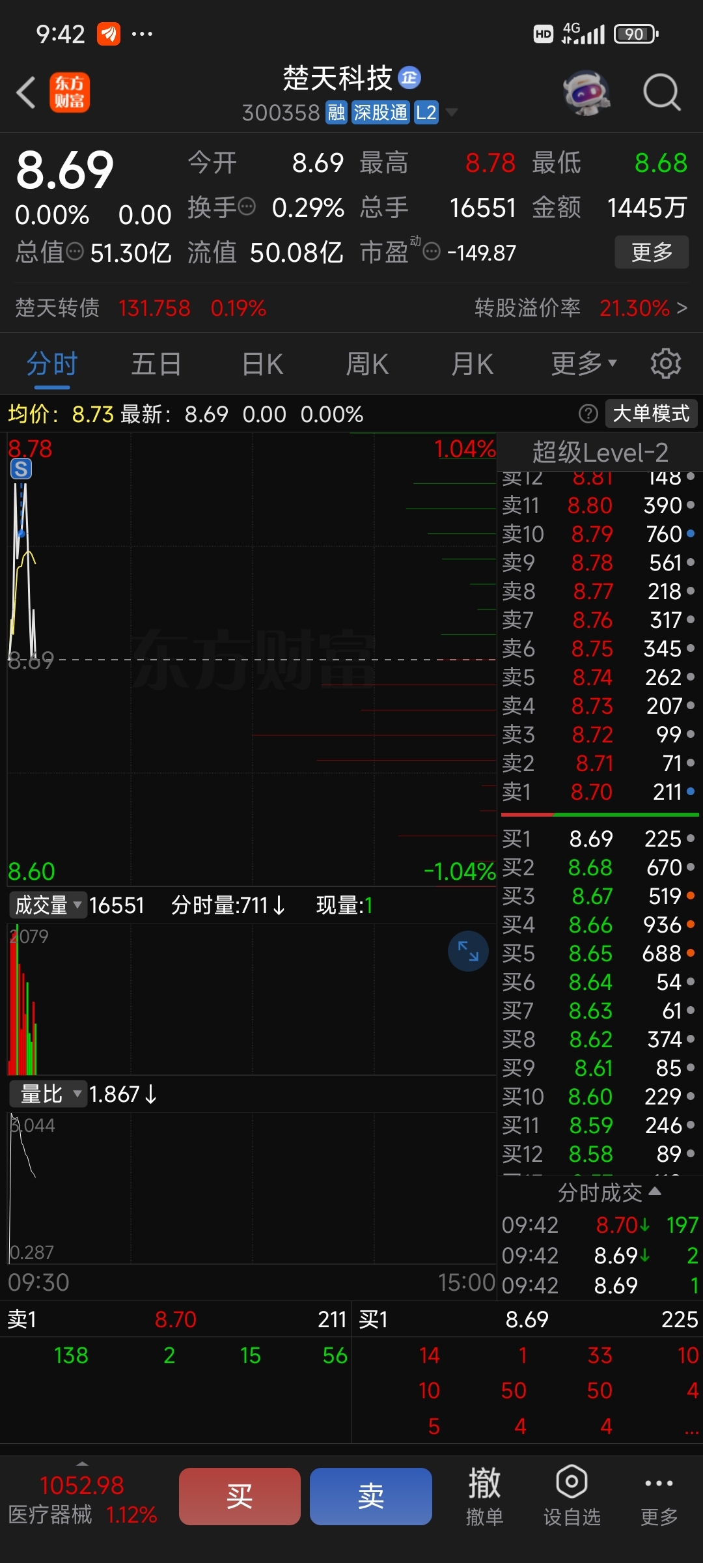Tap the minute price chart area
This screenshot has height=1563, width=703.
point(251,659)
